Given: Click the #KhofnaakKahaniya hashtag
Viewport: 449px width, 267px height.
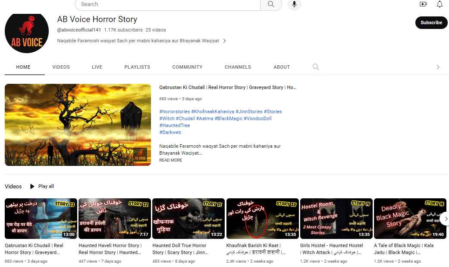Looking at the screenshot, I should click(213, 111).
